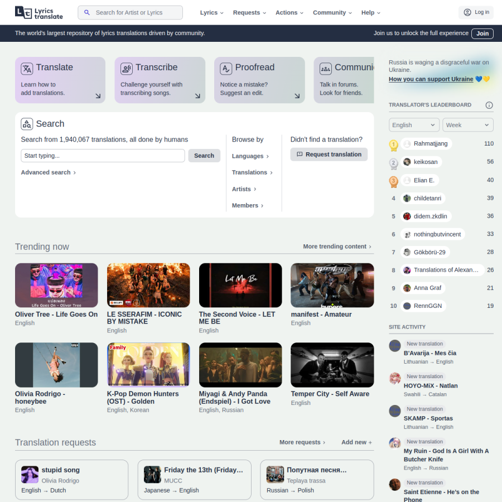Open Oliver Tree Life Goes On thumbnail
Viewport: 502px width, 502px height.
pyautogui.click(x=56, y=285)
